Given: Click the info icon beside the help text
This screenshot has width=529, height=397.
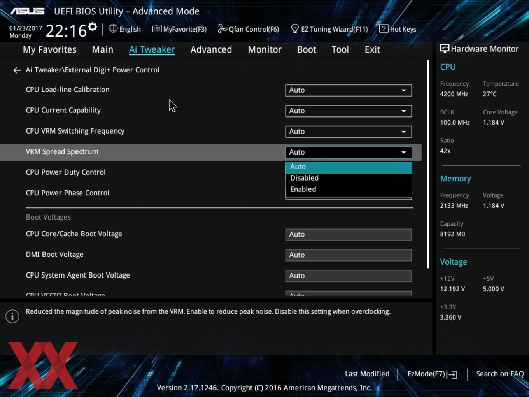Looking at the screenshot, I should (x=12, y=316).
